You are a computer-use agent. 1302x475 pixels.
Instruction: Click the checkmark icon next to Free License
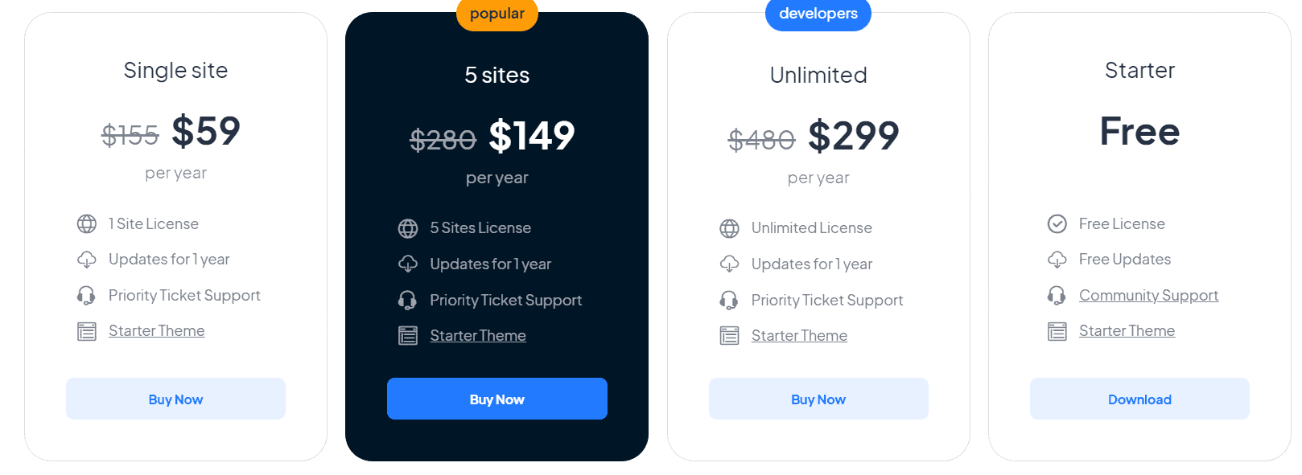pyautogui.click(x=1057, y=223)
